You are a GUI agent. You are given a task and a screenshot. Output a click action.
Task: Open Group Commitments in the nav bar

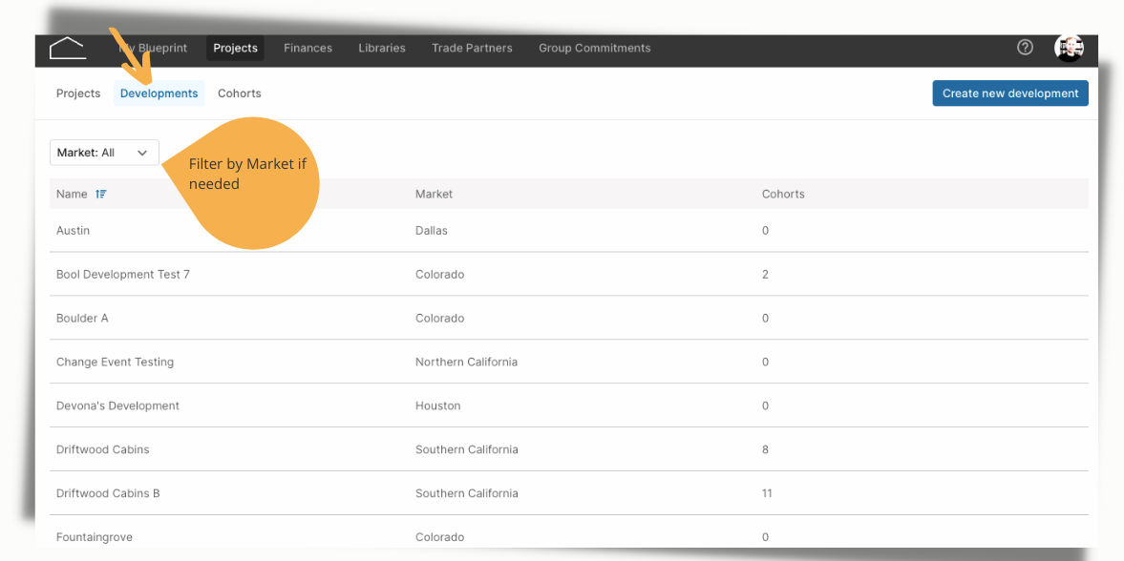[595, 48]
